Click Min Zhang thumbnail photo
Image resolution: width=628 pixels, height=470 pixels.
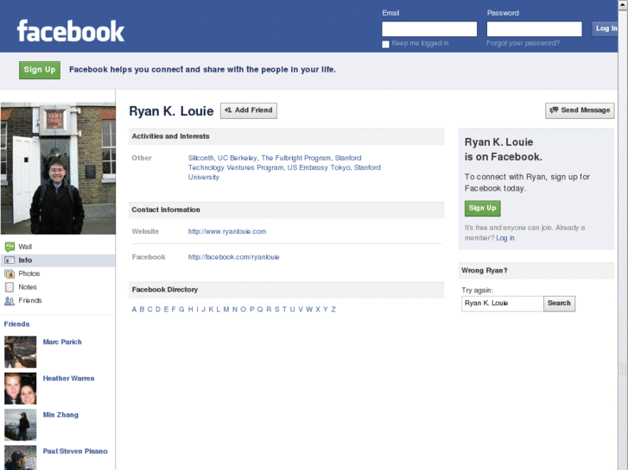tap(21, 425)
